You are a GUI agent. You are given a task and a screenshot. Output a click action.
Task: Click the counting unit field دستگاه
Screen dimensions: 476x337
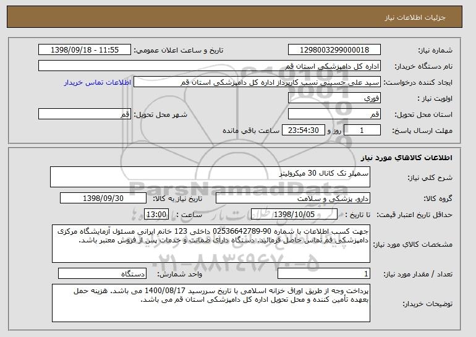pyautogui.click(x=102, y=273)
